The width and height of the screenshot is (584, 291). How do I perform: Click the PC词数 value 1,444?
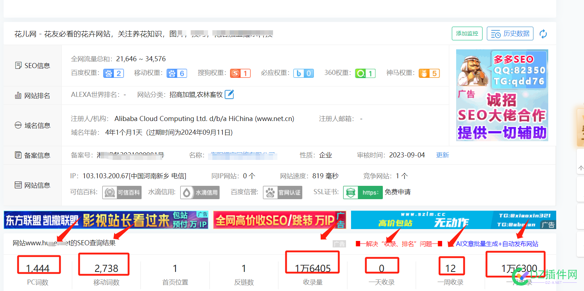tap(38, 268)
